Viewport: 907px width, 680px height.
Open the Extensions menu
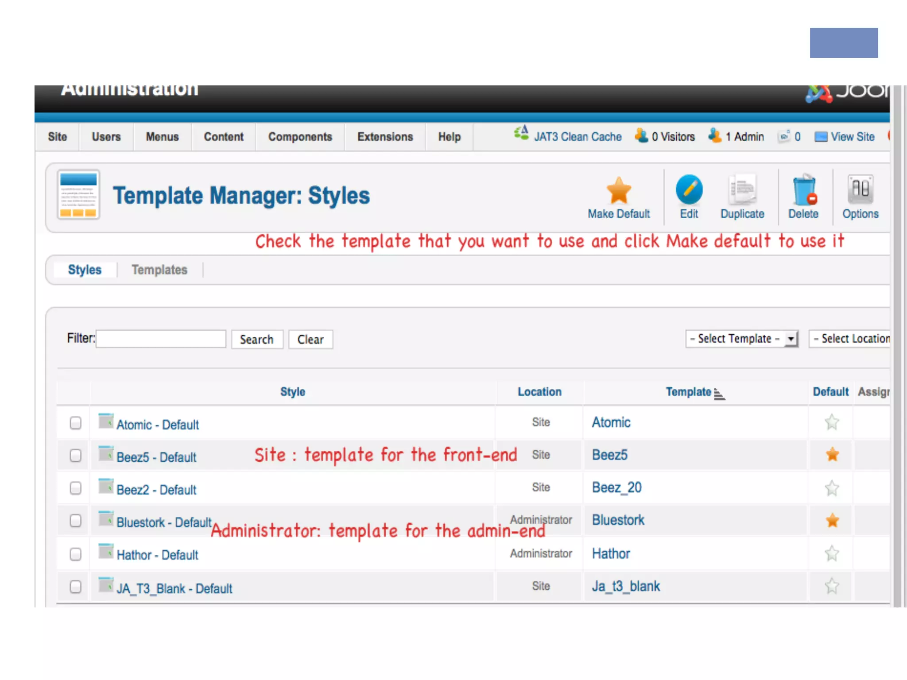point(385,137)
